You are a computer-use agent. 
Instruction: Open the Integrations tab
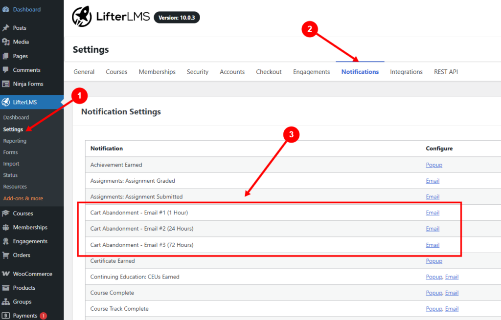406,72
